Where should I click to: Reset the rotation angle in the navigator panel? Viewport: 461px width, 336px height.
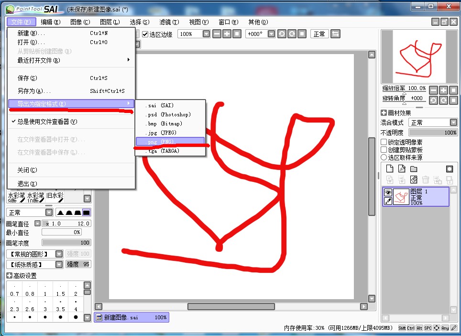pyautogui.click(x=454, y=101)
